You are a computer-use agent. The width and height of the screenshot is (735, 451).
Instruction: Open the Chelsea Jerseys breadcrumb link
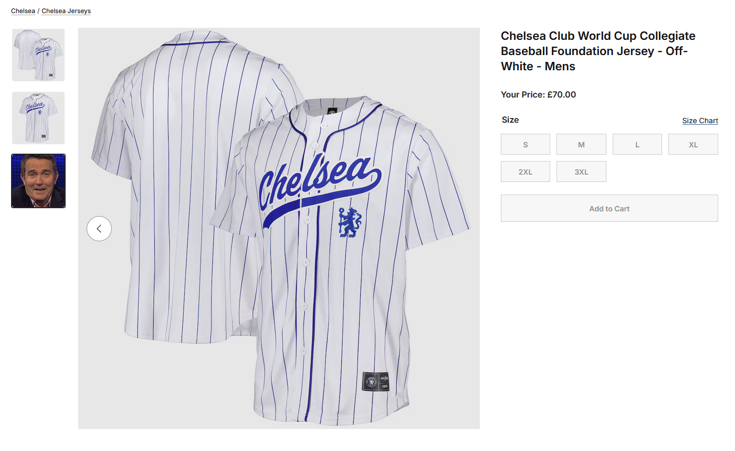coord(66,11)
